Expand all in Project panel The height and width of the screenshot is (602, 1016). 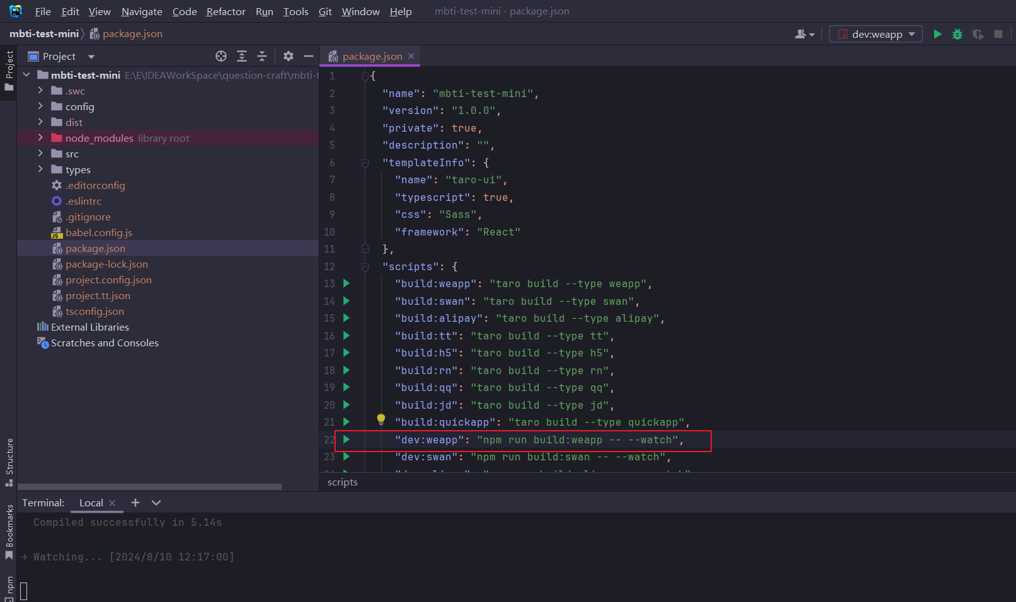(x=242, y=56)
